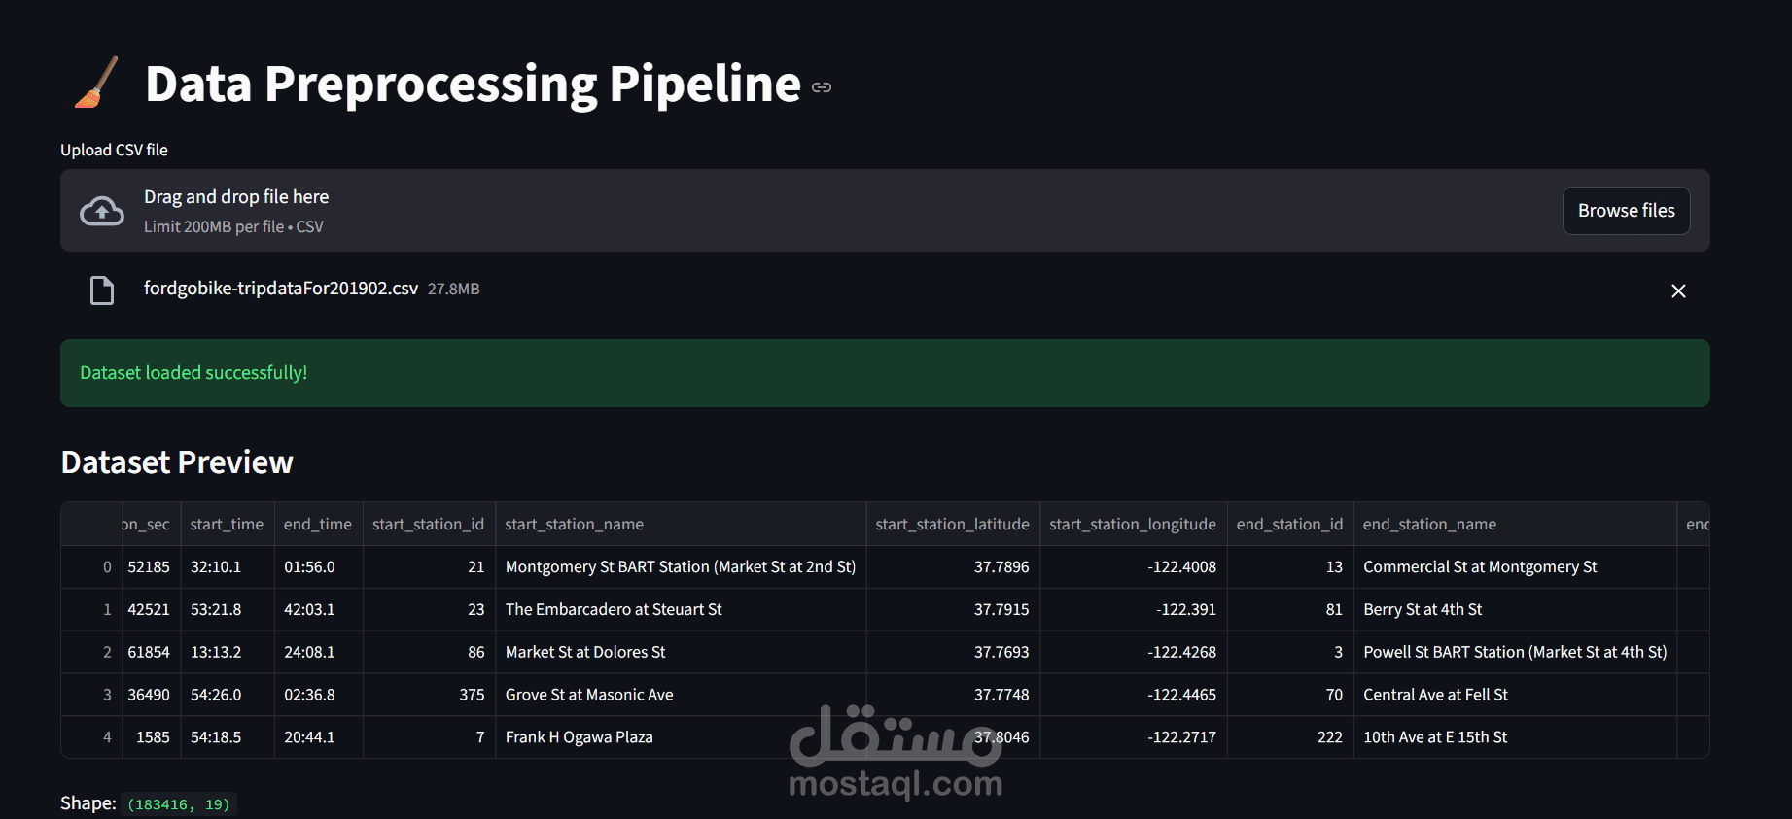Screen dimensions: 1792x819
Task: Click the Drag and drop file area
Action: pos(885,211)
